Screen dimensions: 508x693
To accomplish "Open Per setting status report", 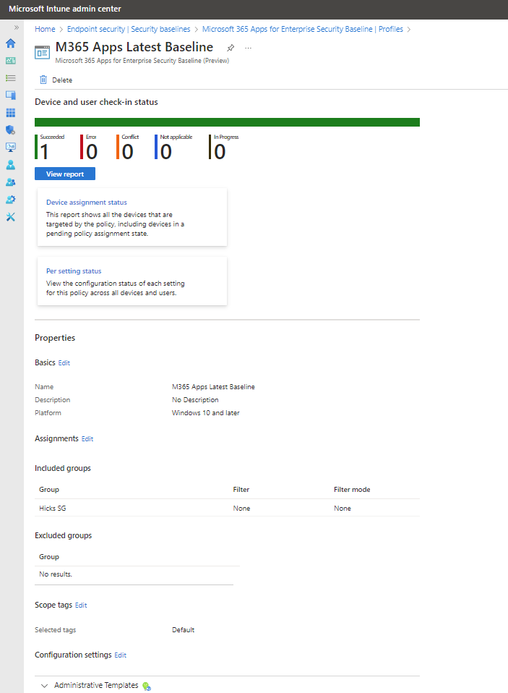I will point(74,271).
